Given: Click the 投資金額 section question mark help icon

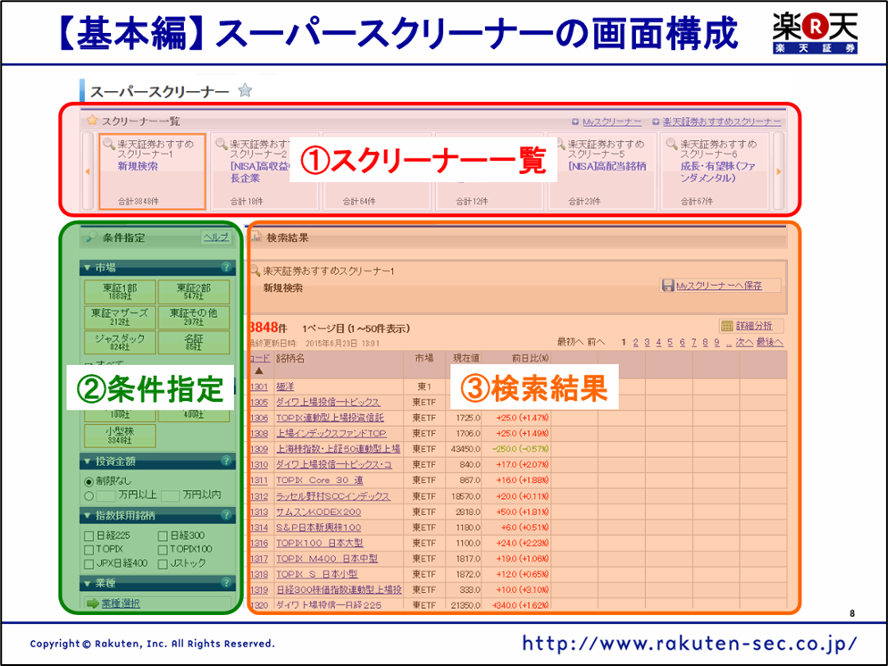Looking at the screenshot, I should pyautogui.click(x=226, y=462).
